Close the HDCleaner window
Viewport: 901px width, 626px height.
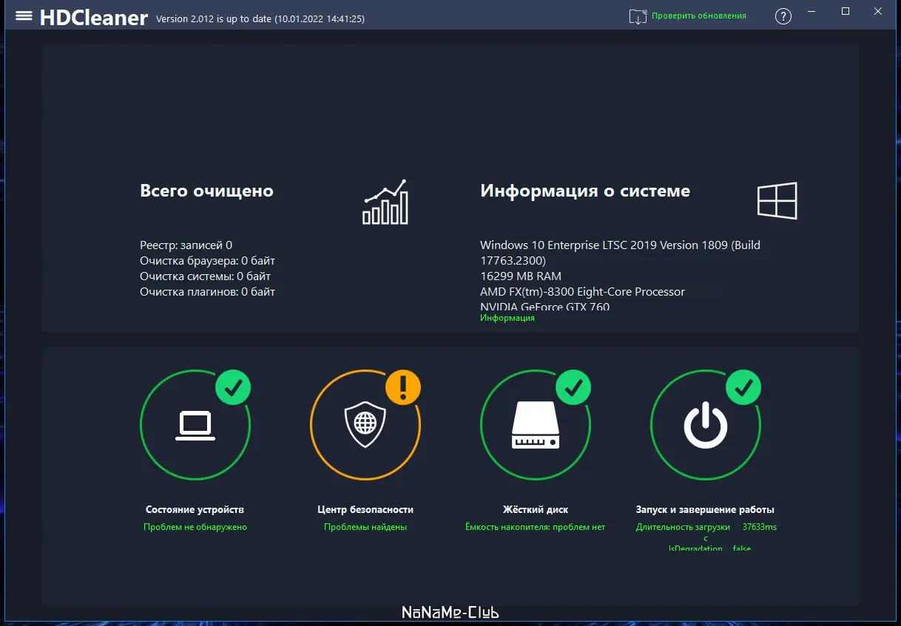879,11
